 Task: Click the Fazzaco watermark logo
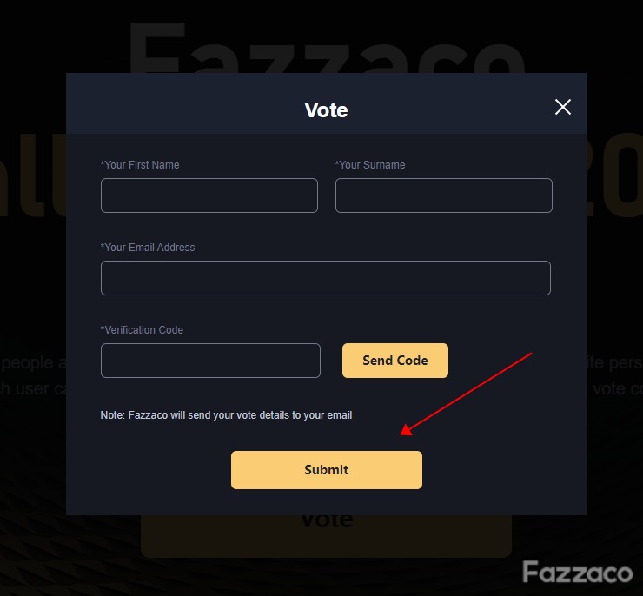[578, 572]
